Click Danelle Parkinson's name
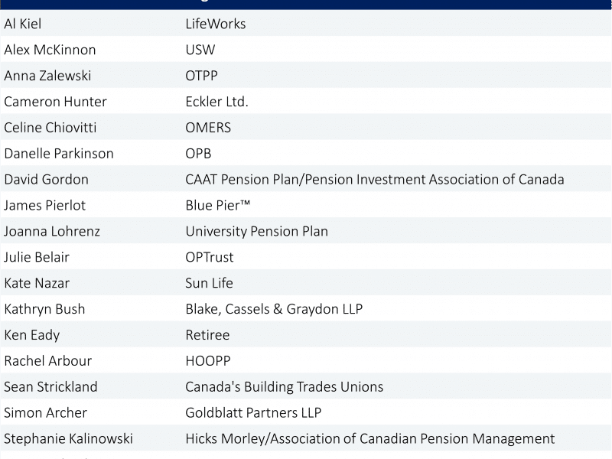Viewport: 612px width, 459px height. pos(59,153)
